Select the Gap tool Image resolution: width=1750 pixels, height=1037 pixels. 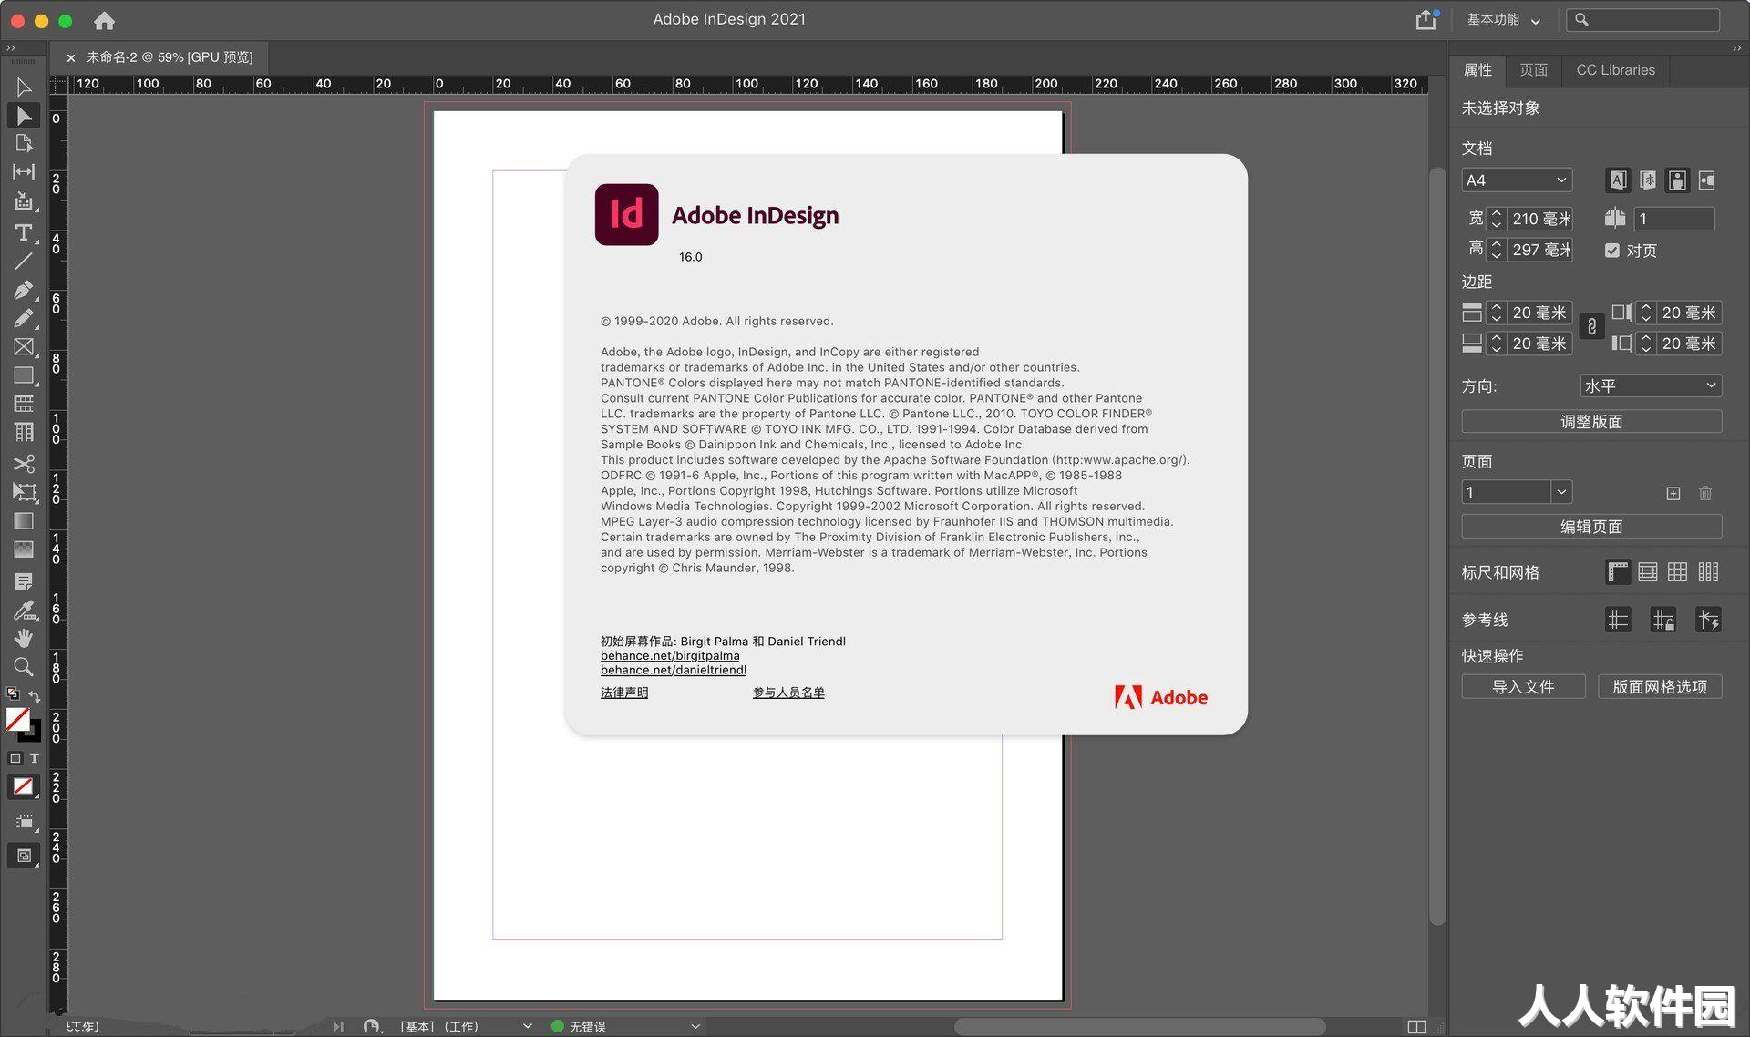[x=24, y=172]
